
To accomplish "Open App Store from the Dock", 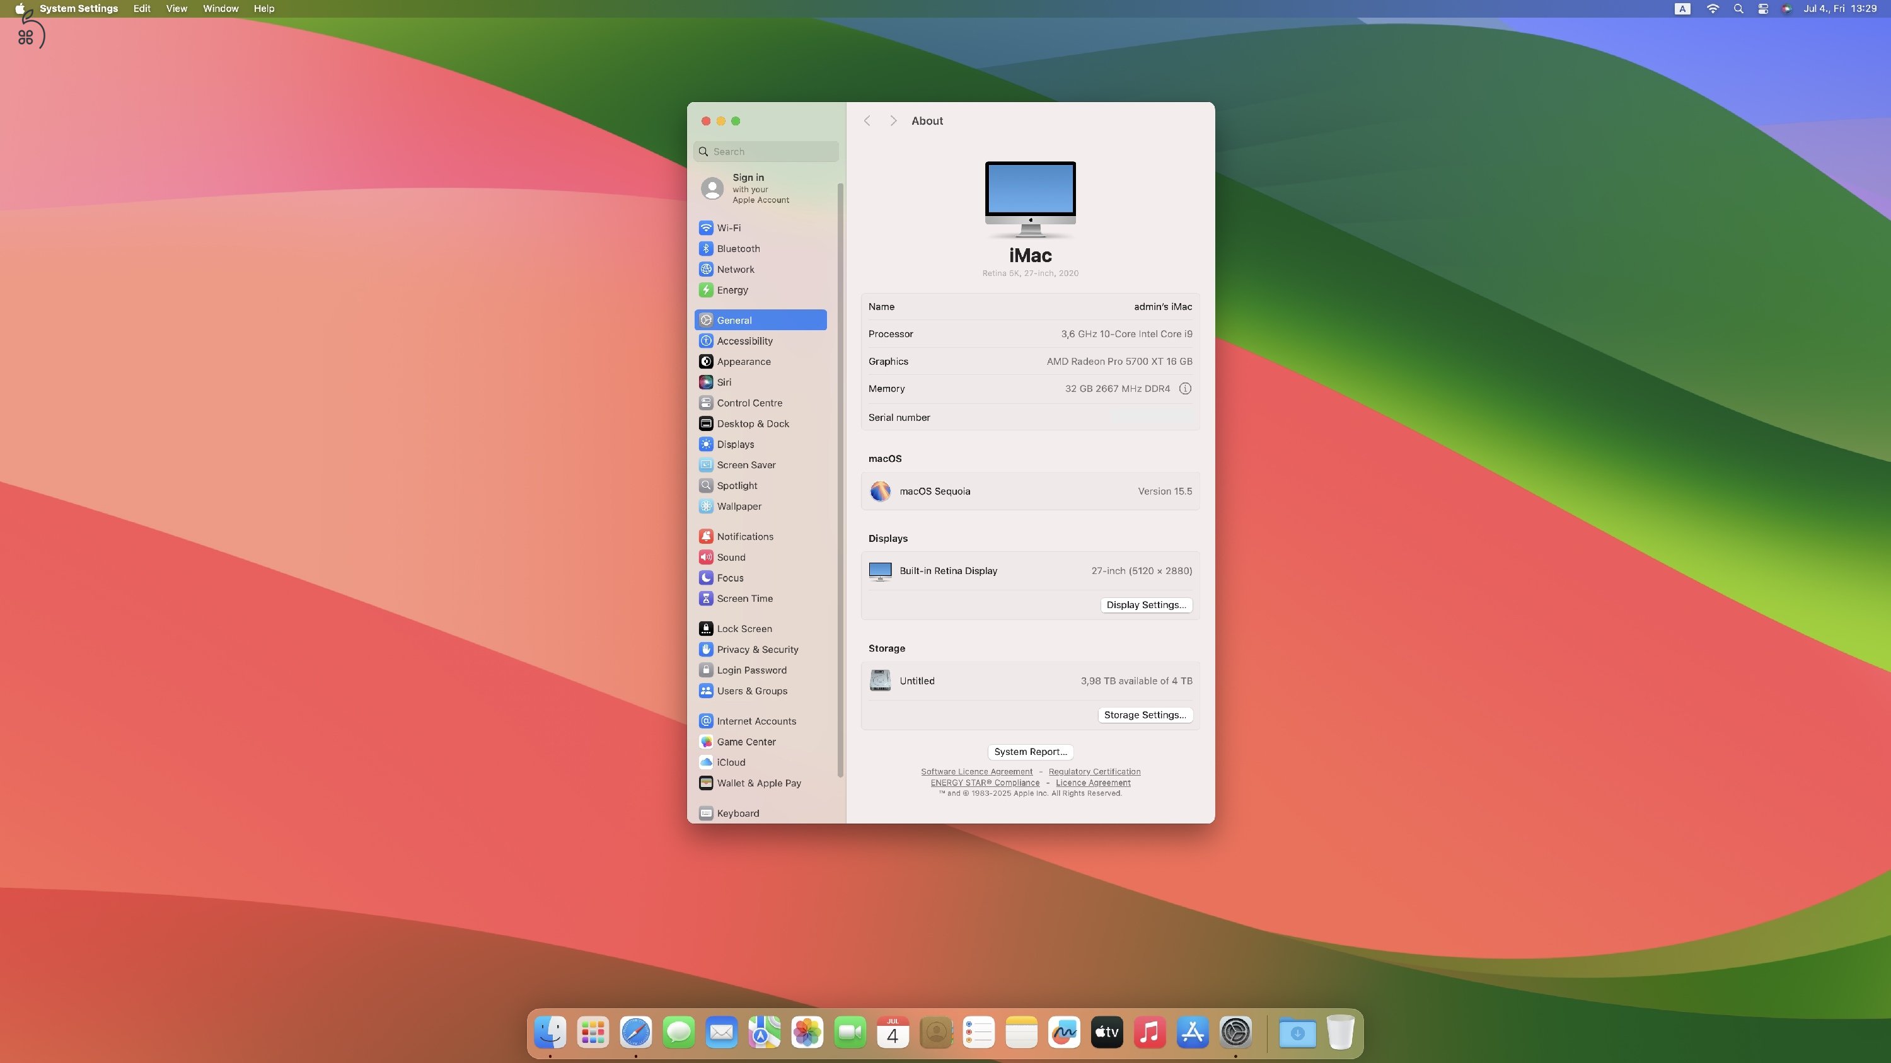I will (x=1193, y=1032).
